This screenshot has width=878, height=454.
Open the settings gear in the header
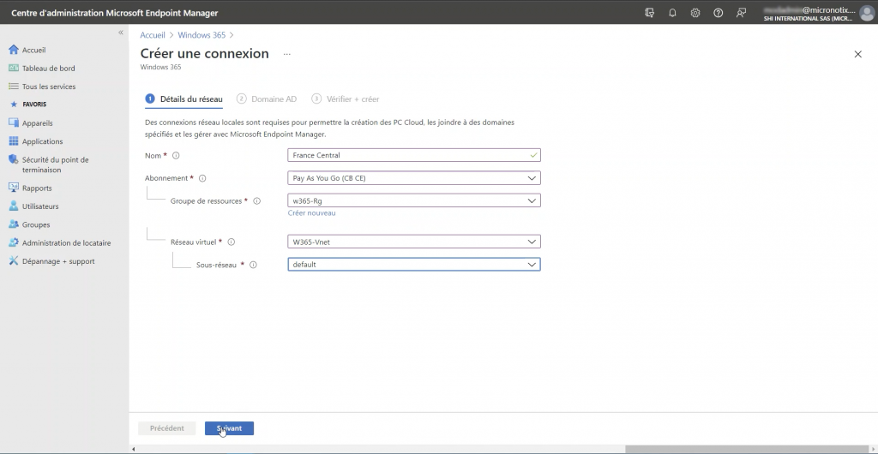pos(695,12)
